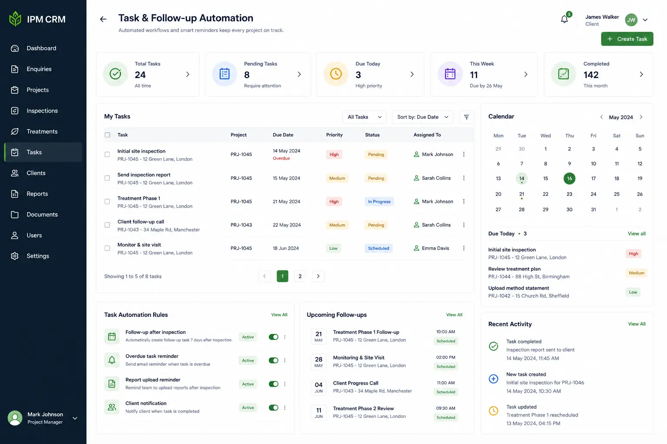Go to next month in calendar
This screenshot has width=667, height=444.
[x=641, y=117]
